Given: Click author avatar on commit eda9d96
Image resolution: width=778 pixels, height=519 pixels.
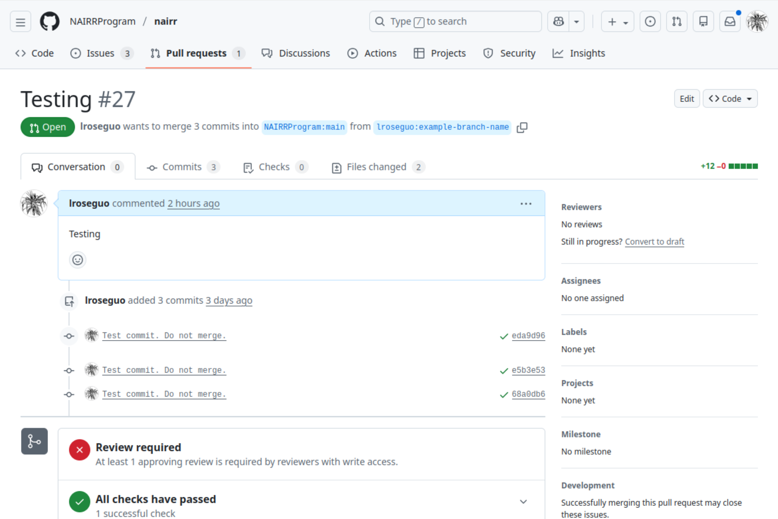Looking at the screenshot, I should pyautogui.click(x=92, y=335).
